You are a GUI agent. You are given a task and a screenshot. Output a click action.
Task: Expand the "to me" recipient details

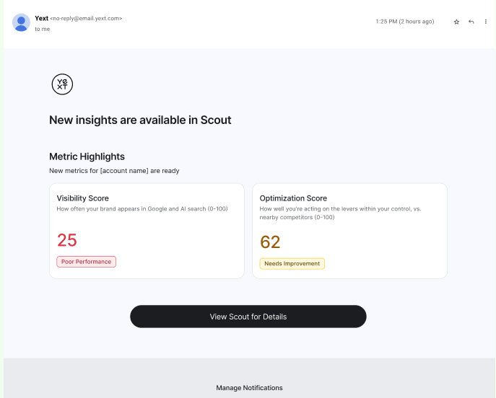(43, 29)
